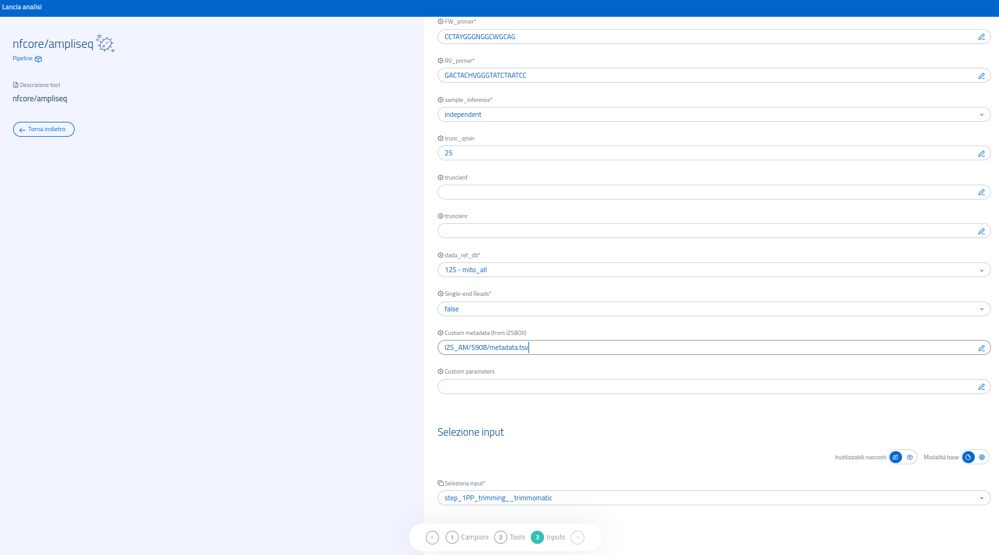Click the edit pencil icon for FW_primer

982,37
